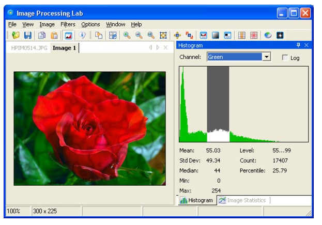Minimize the Image Processing Lab window
Screen dimensions: 322x225
click(x=282, y=13)
